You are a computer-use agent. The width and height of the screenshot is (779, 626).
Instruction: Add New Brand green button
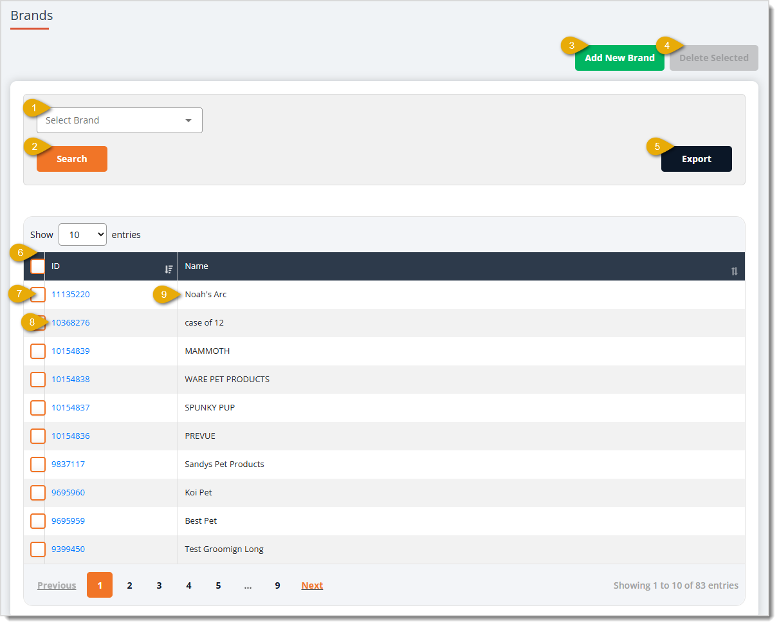619,58
